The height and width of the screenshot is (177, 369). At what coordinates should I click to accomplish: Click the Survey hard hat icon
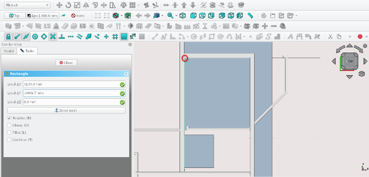(x=282, y=26)
